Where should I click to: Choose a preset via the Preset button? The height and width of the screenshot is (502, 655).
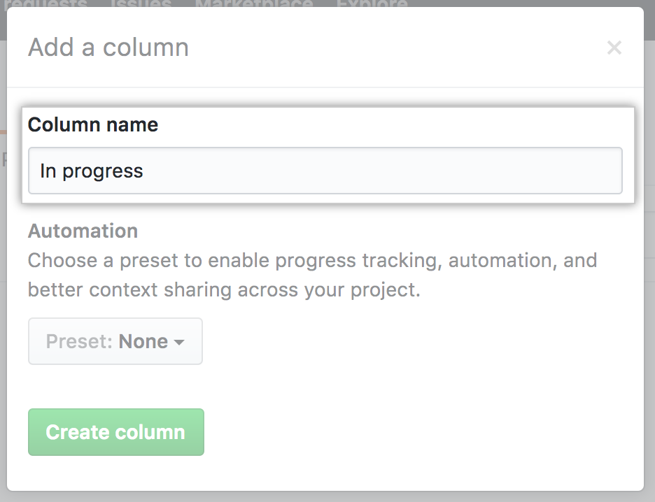point(115,341)
